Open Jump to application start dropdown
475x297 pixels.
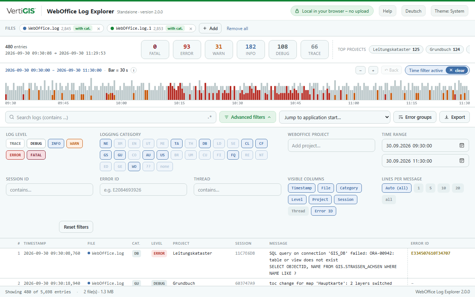[x=335, y=117]
